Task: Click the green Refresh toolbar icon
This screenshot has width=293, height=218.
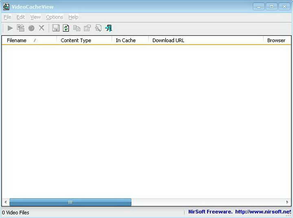Action: 66,28
